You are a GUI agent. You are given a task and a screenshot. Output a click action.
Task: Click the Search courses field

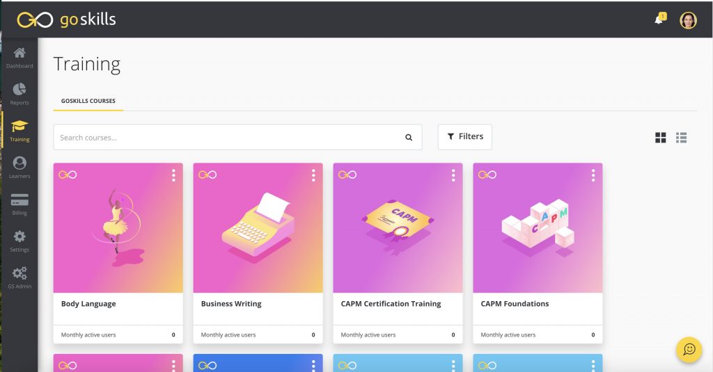pos(237,137)
